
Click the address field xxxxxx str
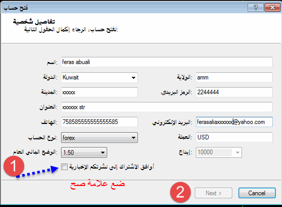[x=167, y=107]
